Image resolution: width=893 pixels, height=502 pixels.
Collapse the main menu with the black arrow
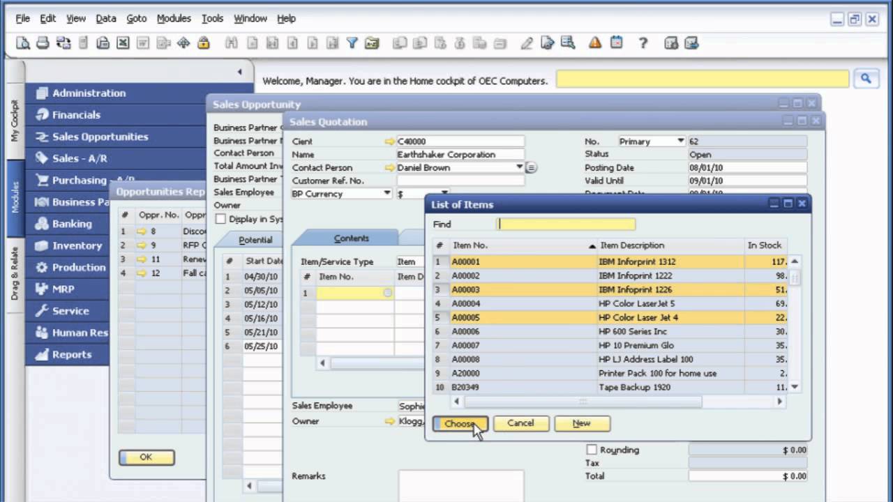239,72
